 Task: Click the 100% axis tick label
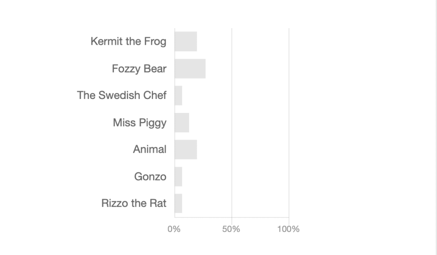click(x=288, y=229)
